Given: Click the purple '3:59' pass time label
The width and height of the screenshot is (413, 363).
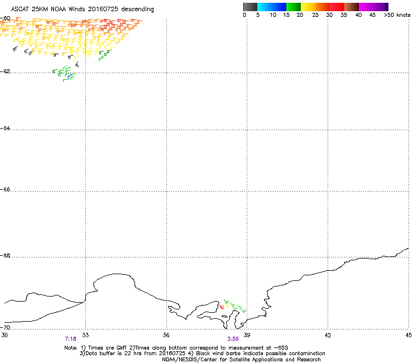Looking at the screenshot, I should click(x=233, y=339).
